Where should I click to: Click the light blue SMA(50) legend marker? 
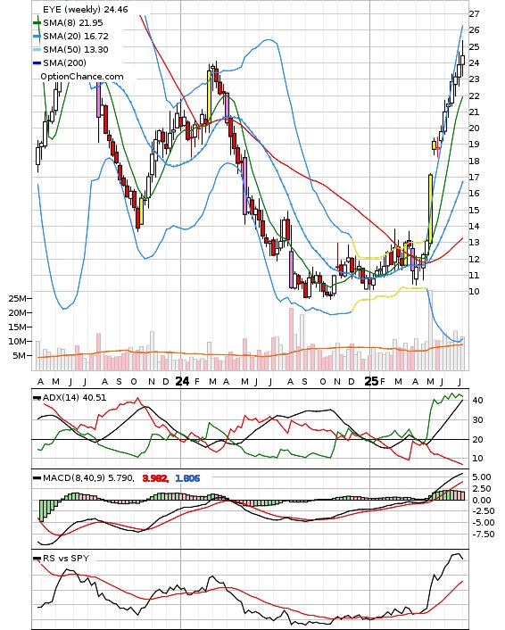click(37, 50)
